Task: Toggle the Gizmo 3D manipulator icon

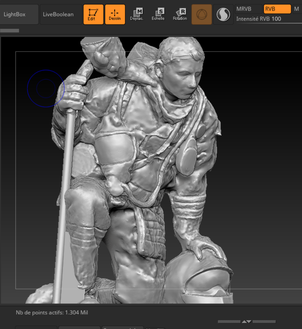Action: pyautogui.click(x=202, y=14)
